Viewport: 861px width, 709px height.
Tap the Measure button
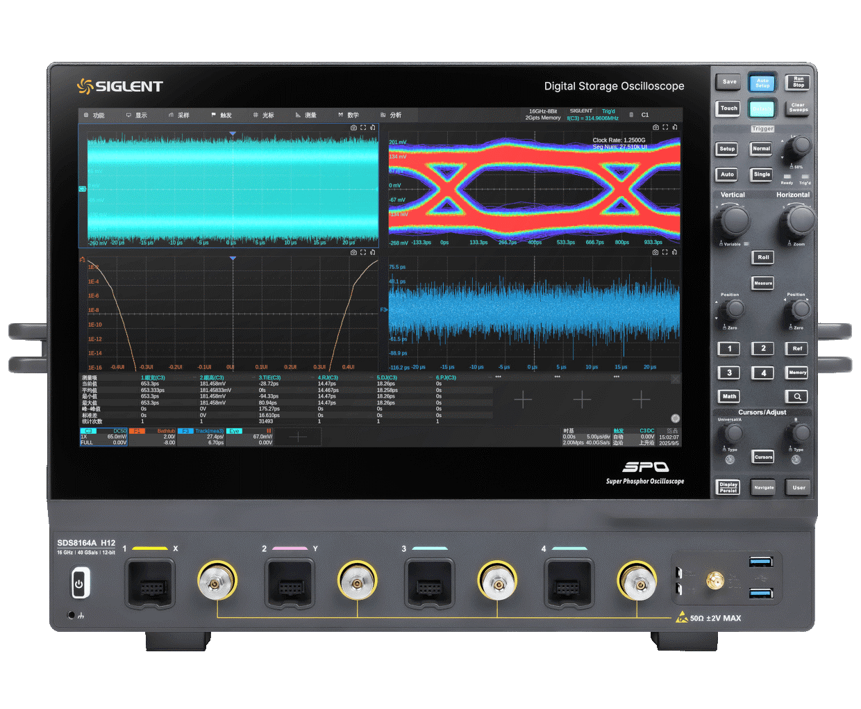[x=763, y=283]
